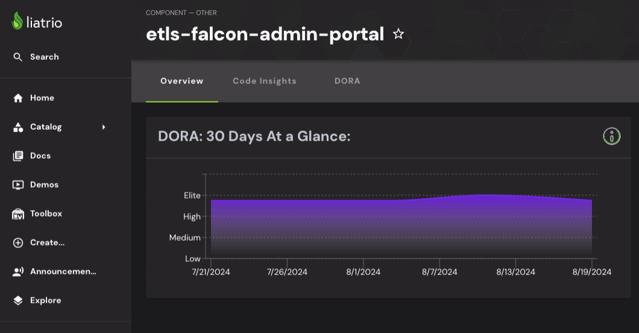The image size is (639, 333).
Task: Click the 8/13/2024 date label
Action: click(515, 272)
